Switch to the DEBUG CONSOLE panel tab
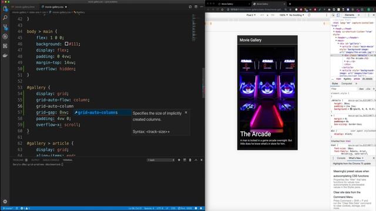This screenshot has height=211, width=376. point(51,160)
